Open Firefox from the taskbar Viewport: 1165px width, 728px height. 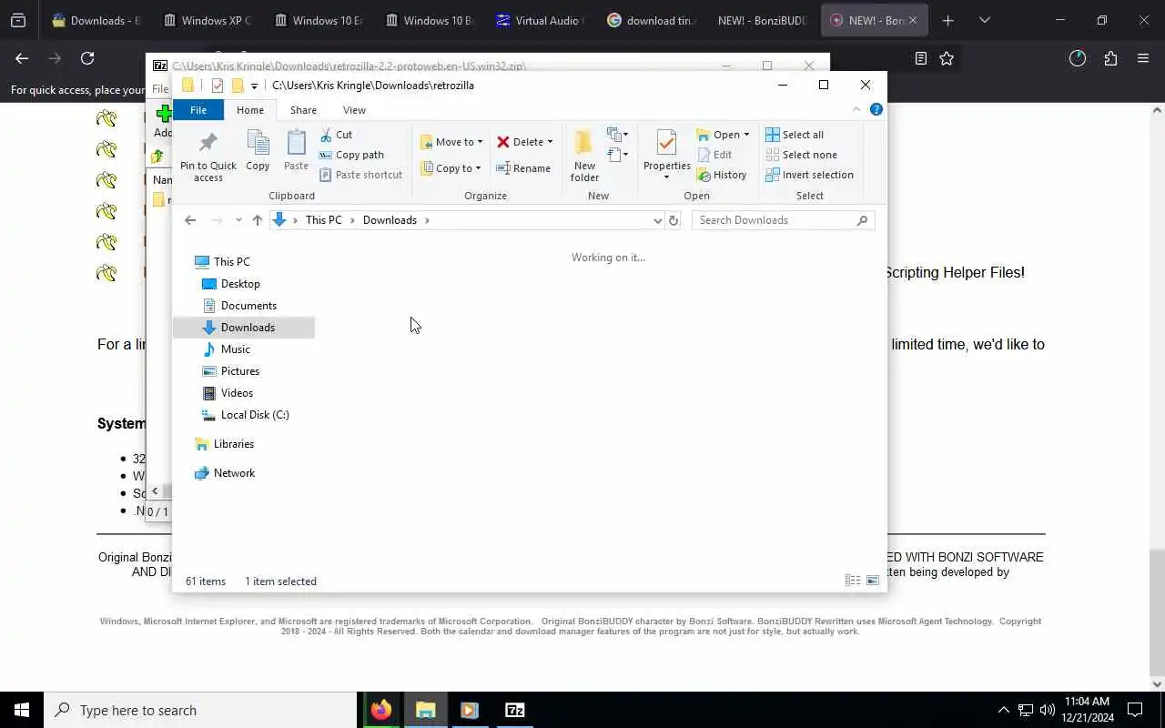381,710
